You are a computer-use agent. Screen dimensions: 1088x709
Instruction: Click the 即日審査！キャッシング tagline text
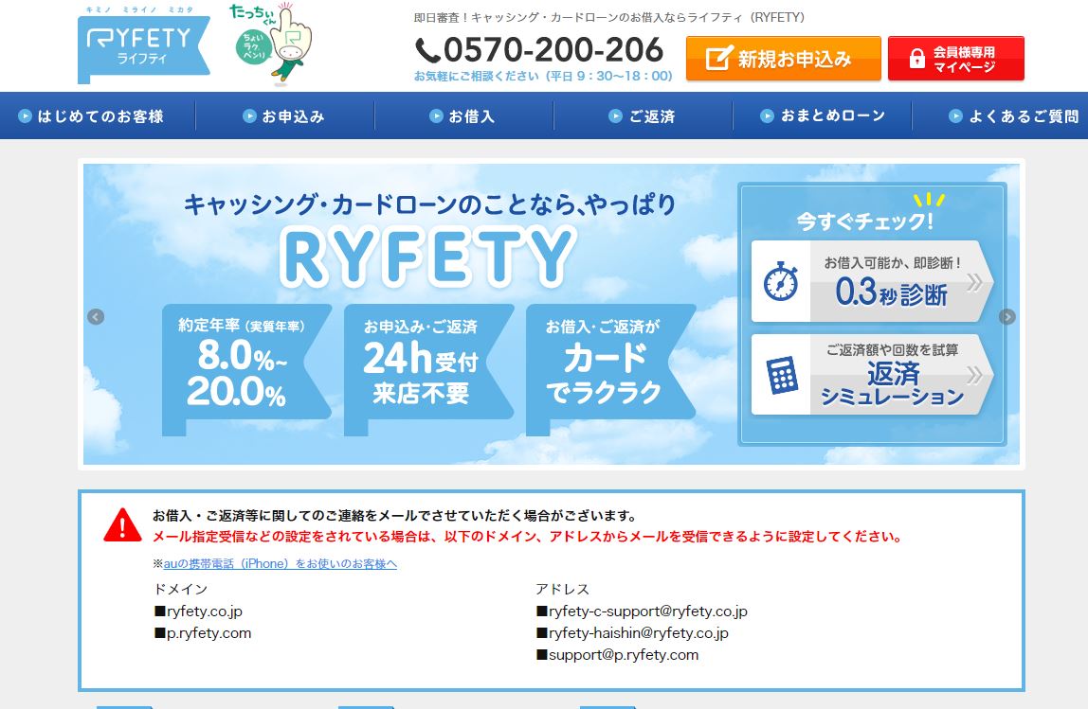coord(609,17)
